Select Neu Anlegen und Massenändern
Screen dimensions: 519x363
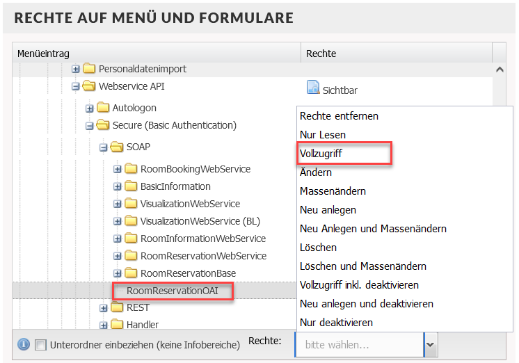pyautogui.click(x=404, y=229)
